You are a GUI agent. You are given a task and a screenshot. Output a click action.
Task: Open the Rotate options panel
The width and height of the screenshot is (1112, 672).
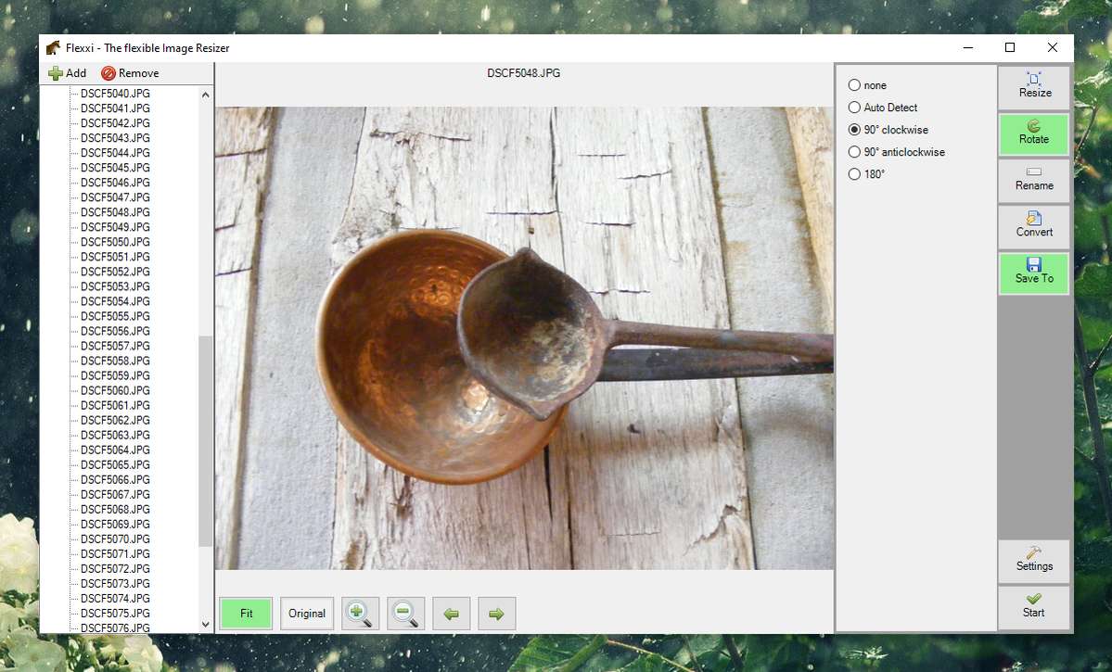1034,134
